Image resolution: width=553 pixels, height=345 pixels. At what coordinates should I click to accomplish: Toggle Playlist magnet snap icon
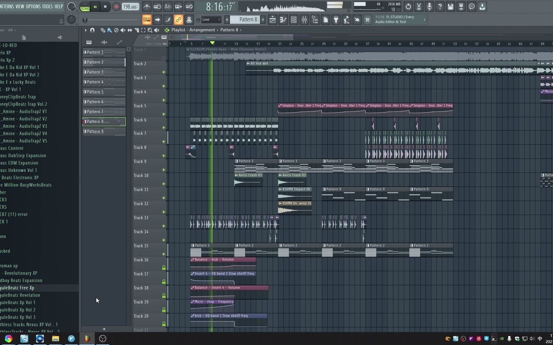(92, 30)
